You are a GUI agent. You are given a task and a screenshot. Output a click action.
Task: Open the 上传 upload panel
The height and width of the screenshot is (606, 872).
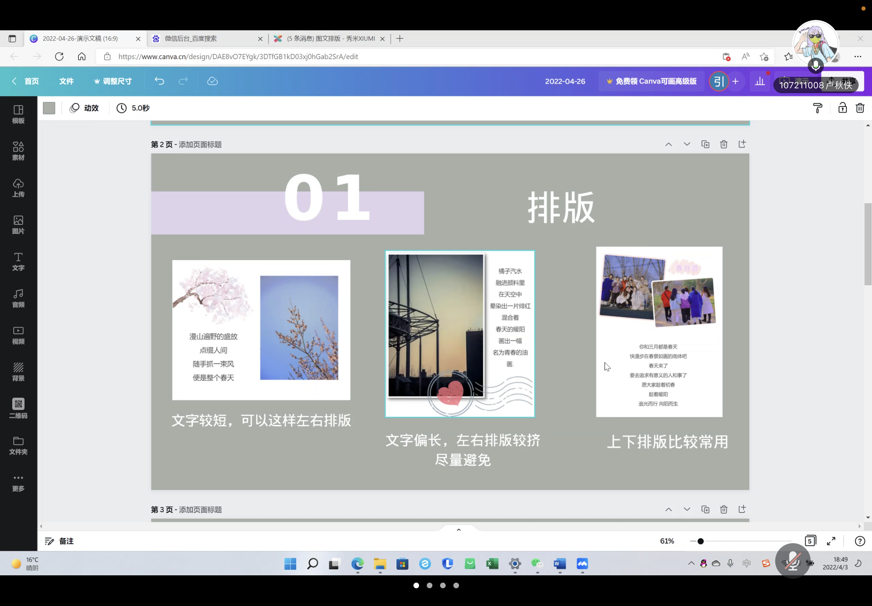18,188
